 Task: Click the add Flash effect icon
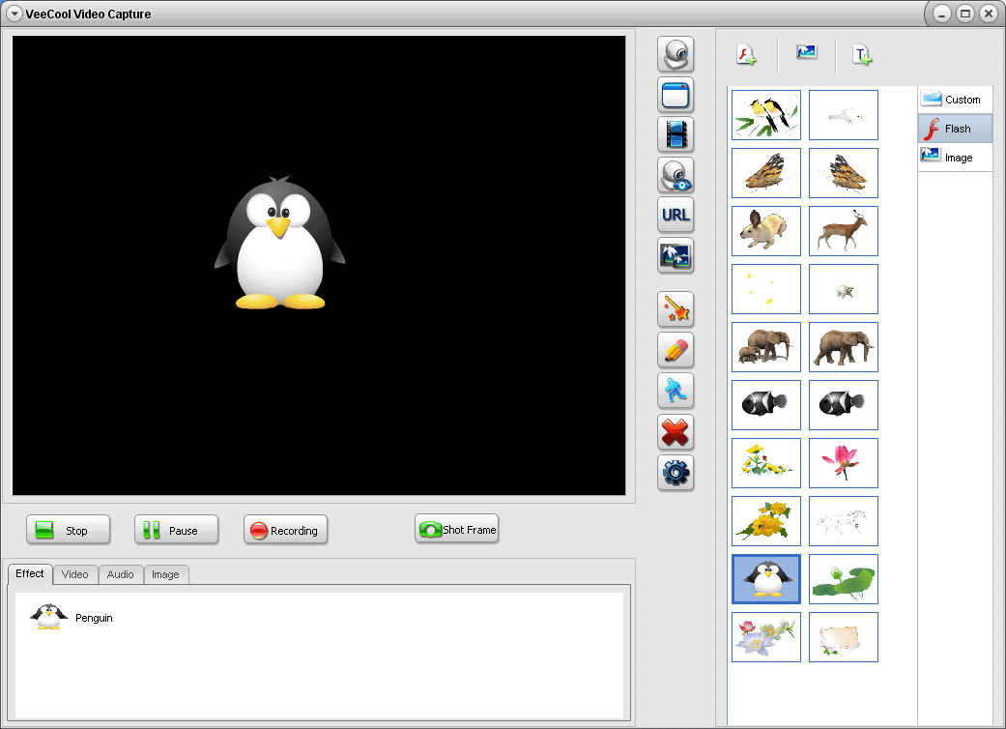[x=746, y=54]
